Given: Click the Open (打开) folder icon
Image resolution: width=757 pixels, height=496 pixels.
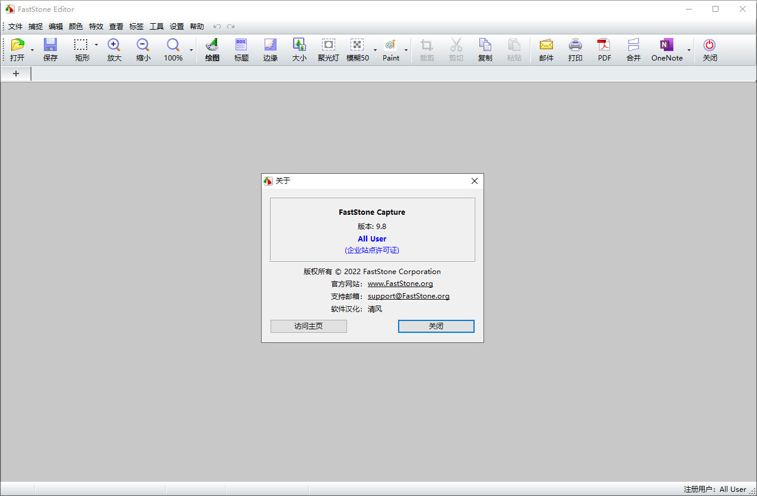Looking at the screenshot, I should click(x=17, y=46).
